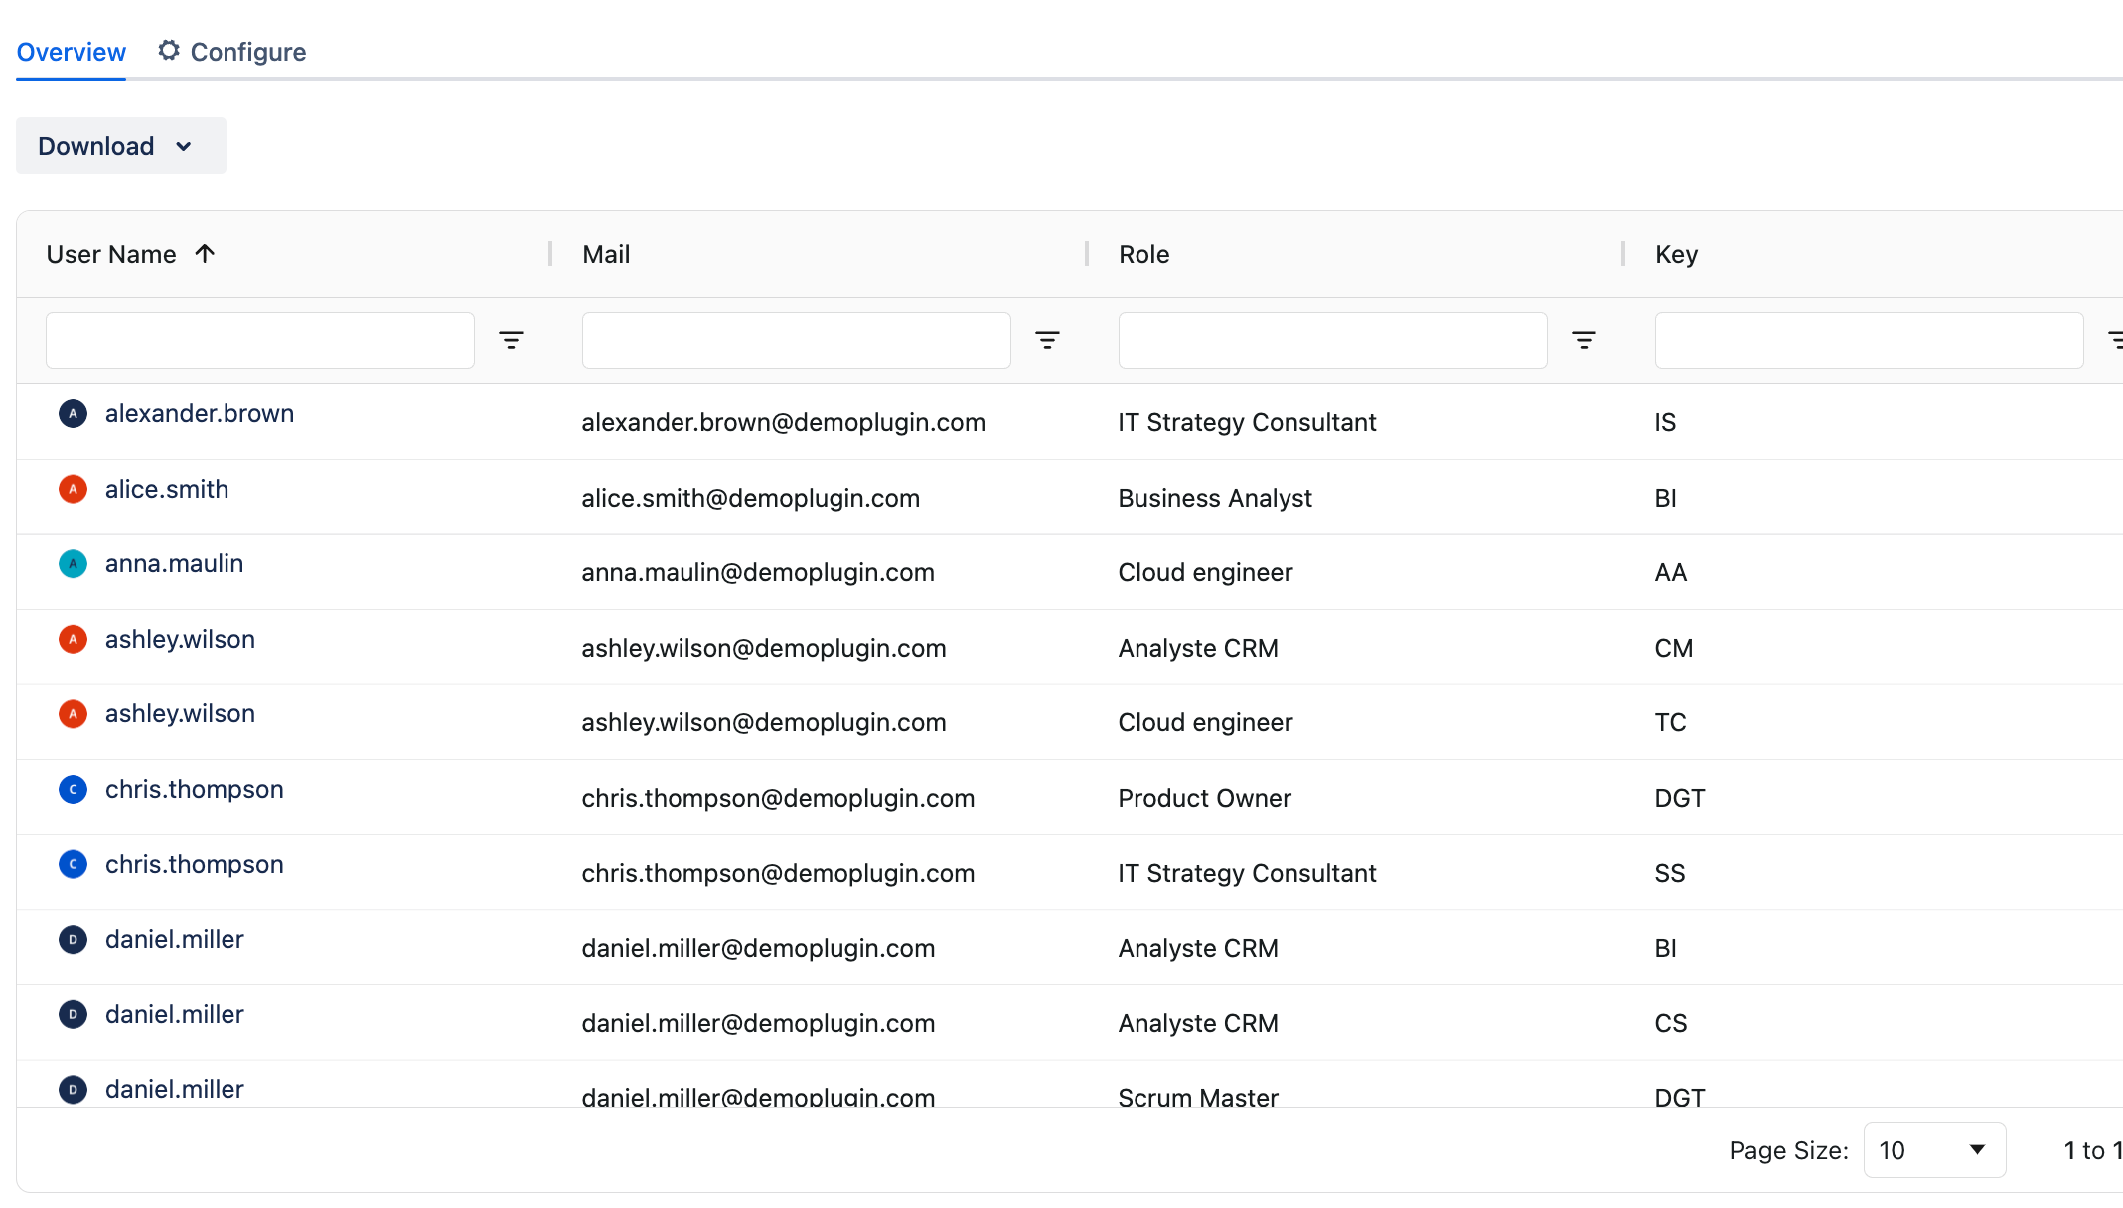
Task: Open the first ashley.wilson user link
Action: pyautogui.click(x=180, y=640)
